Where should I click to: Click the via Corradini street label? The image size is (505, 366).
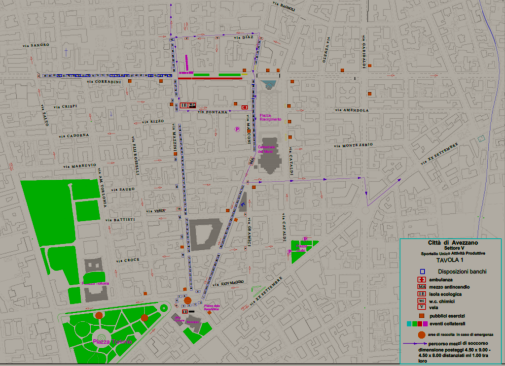104,82
